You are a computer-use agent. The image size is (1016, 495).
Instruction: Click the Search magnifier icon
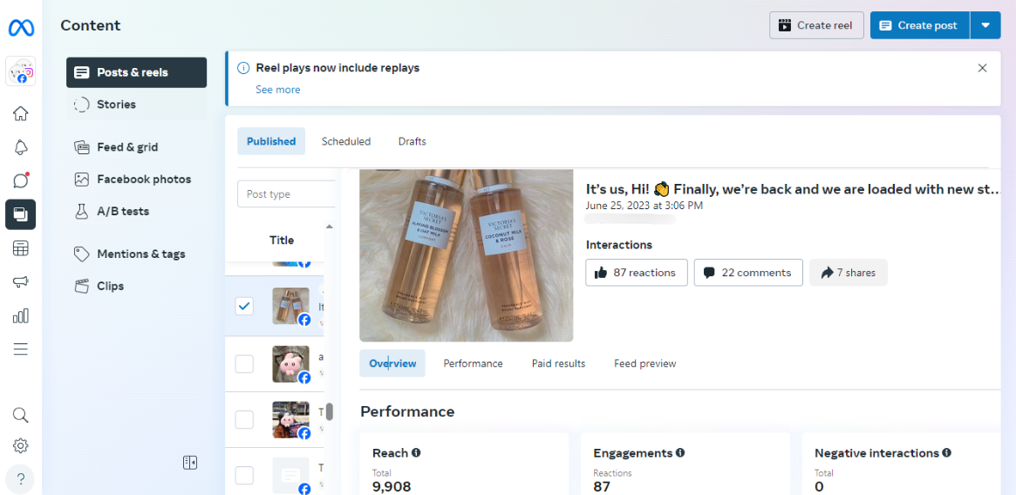(x=21, y=415)
